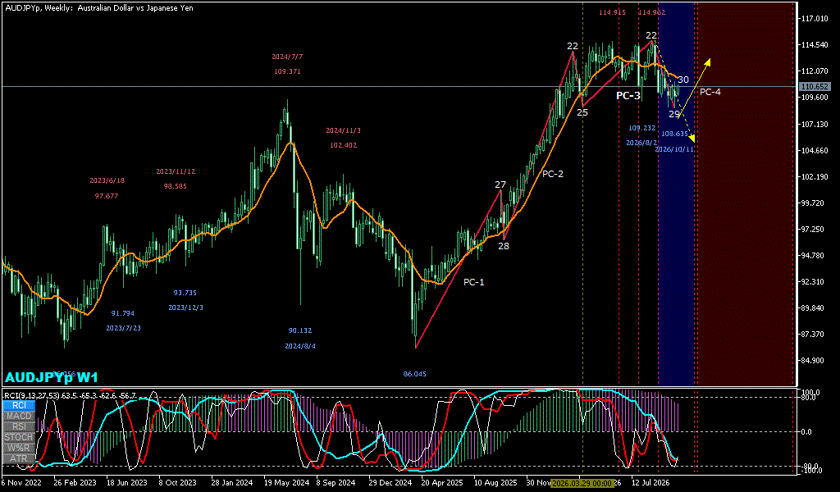Select the PC-2 label

[552, 174]
